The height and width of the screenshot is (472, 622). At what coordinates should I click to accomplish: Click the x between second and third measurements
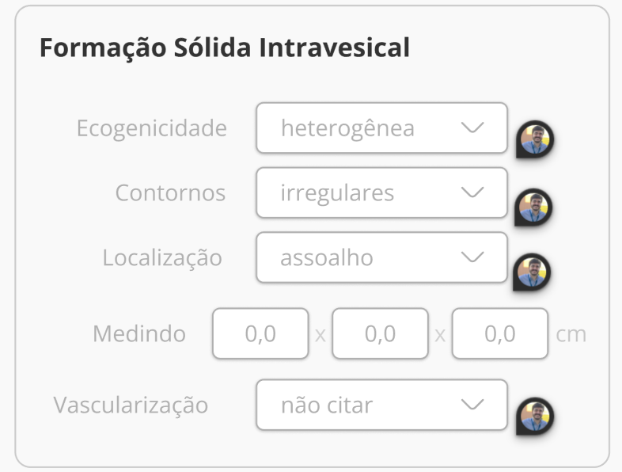tap(440, 335)
